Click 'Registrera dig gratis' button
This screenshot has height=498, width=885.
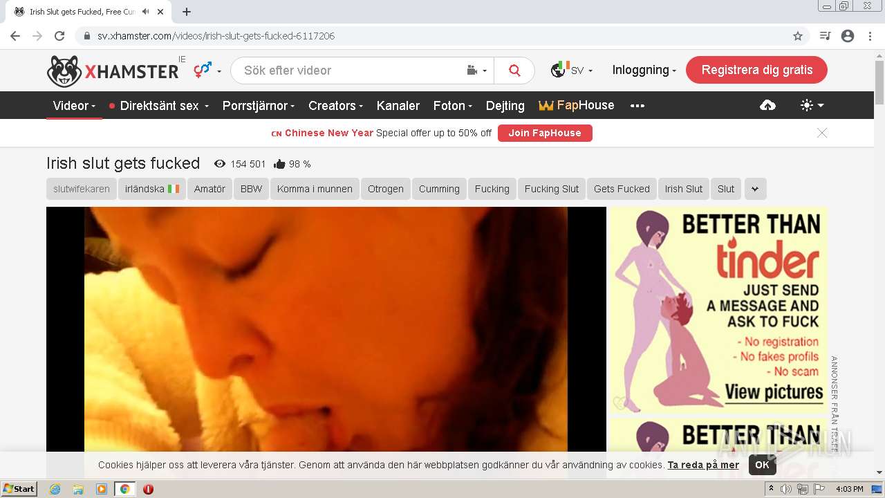[756, 70]
